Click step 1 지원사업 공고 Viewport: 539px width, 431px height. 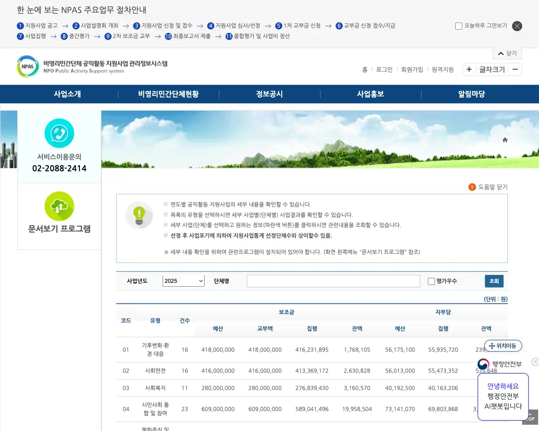[x=37, y=26]
